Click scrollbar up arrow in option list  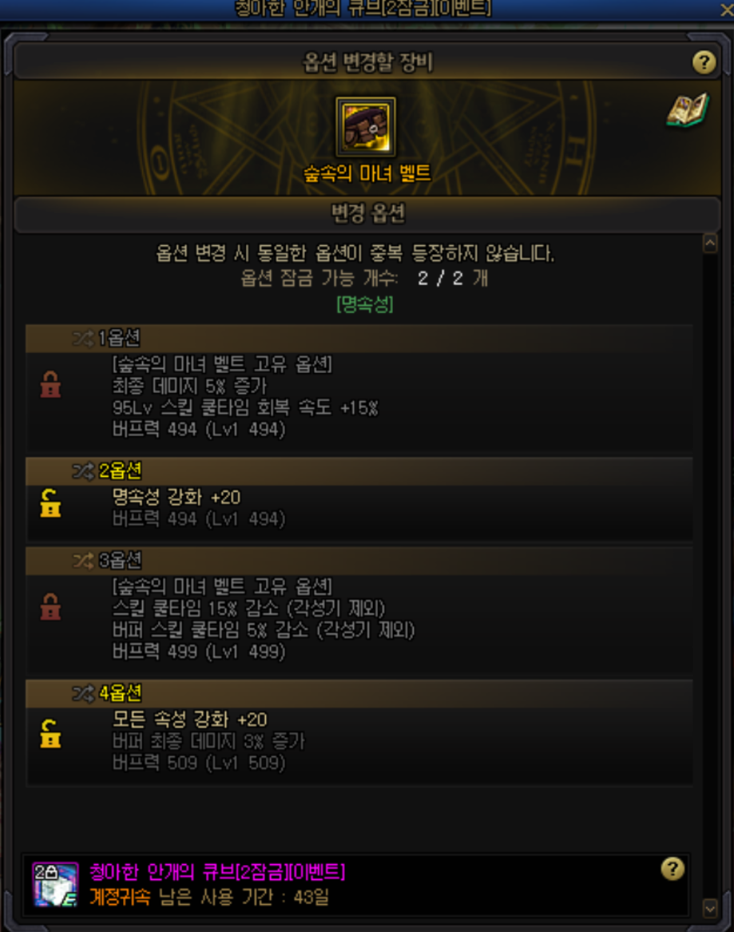(709, 243)
